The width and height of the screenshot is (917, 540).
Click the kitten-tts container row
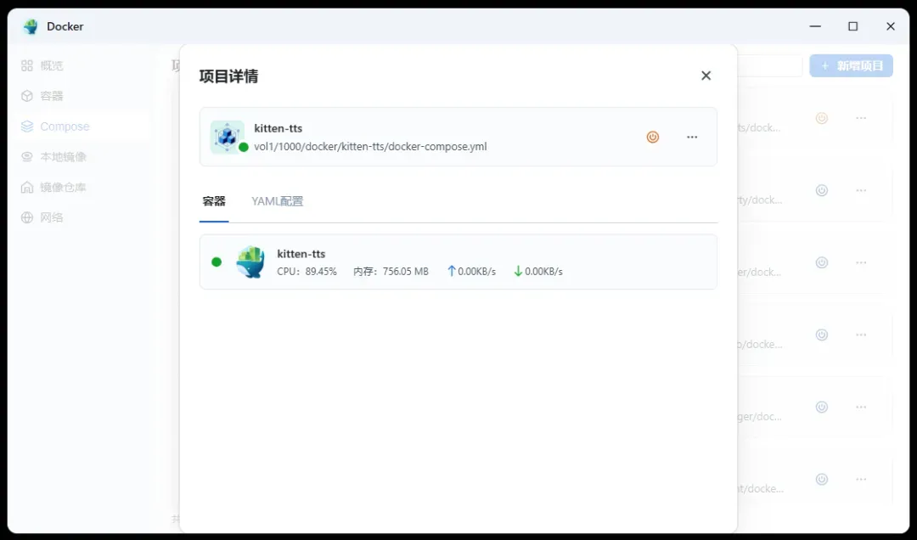pyautogui.click(x=458, y=262)
